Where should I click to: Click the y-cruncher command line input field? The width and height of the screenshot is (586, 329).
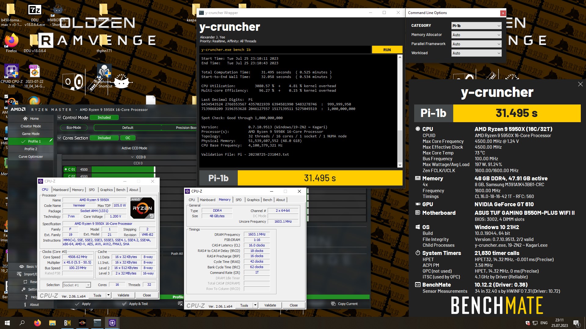click(285, 50)
